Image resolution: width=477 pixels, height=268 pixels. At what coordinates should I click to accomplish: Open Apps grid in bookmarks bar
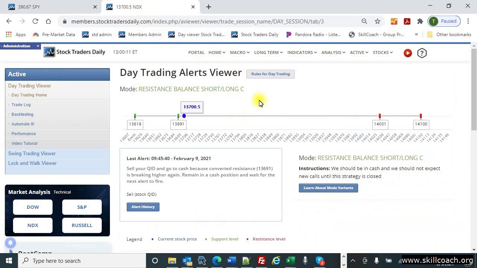point(15,34)
